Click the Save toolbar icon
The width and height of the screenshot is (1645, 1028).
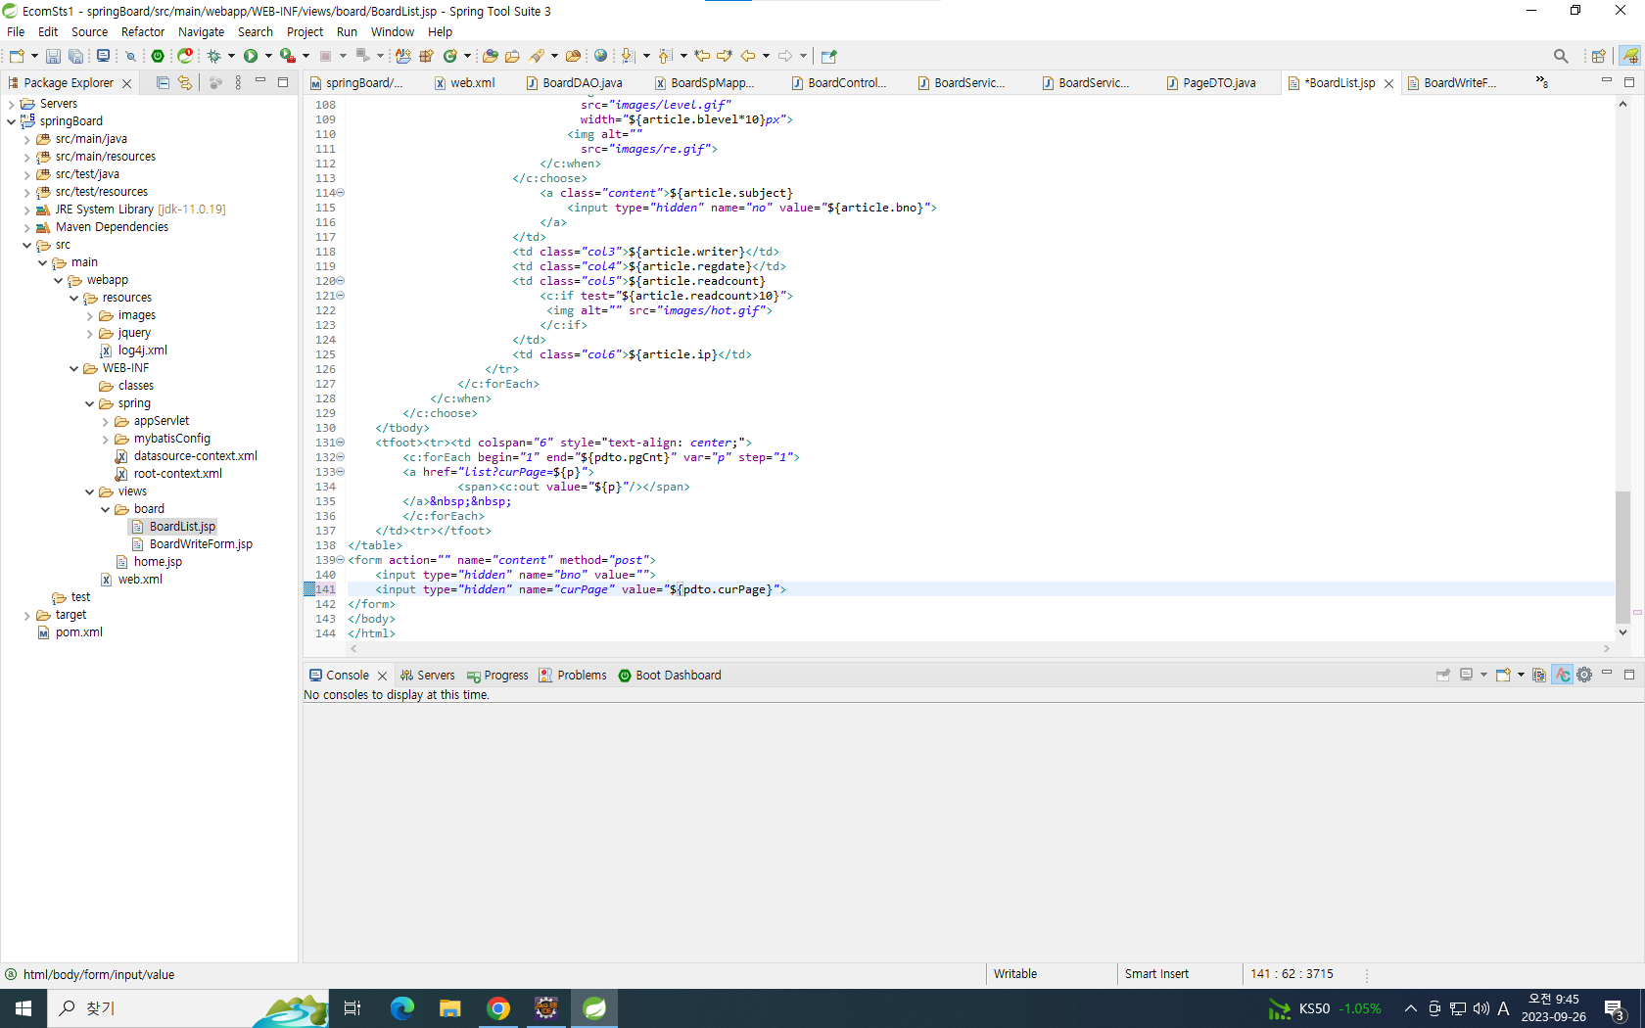(x=53, y=56)
